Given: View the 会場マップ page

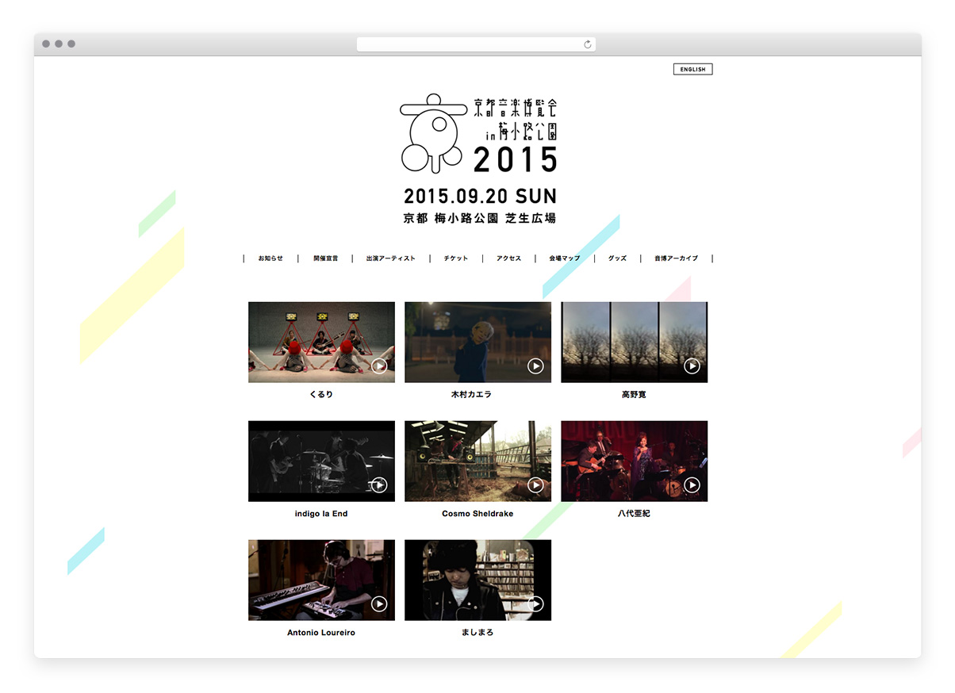Looking at the screenshot, I should click(x=564, y=258).
